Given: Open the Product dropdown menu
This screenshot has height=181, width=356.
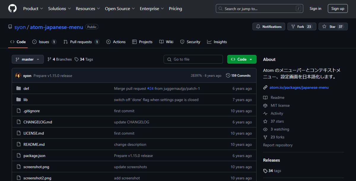Looking at the screenshot, I should pos(33,9).
